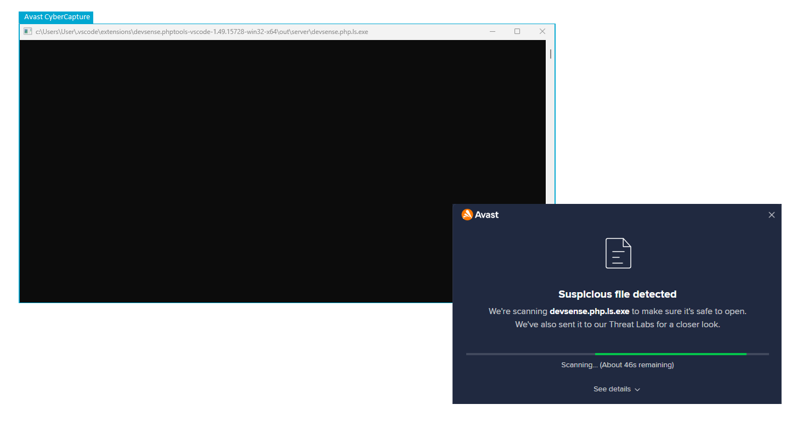792x427 pixels.
Task: Close the devsense.php.ls.exe console window
Action: 542,32
